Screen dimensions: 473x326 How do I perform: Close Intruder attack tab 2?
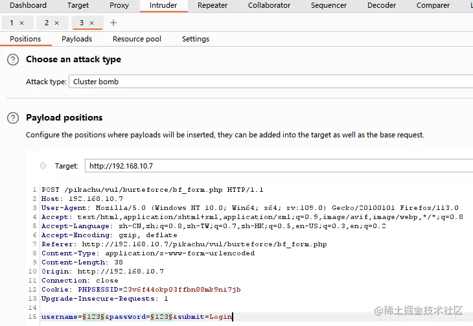click(56, 23)
